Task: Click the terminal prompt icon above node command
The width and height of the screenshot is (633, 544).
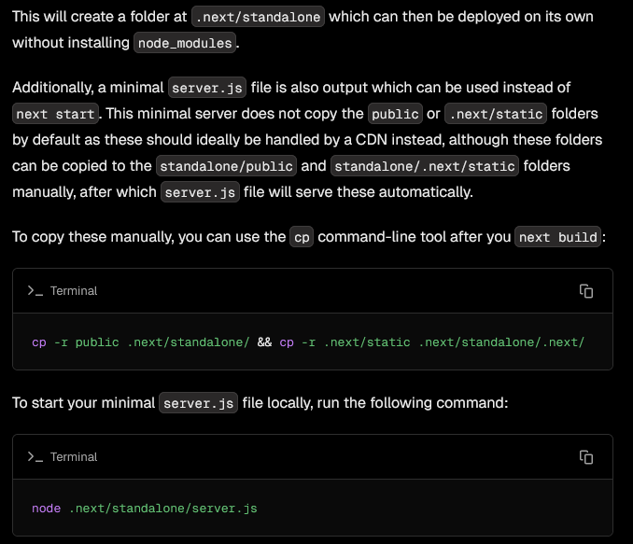Action: coord(35,457)
